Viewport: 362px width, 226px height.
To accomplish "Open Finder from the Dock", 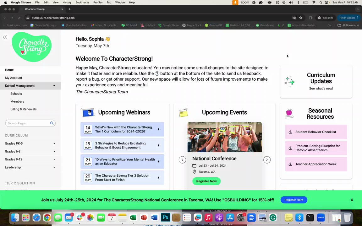I will [15, 217].
